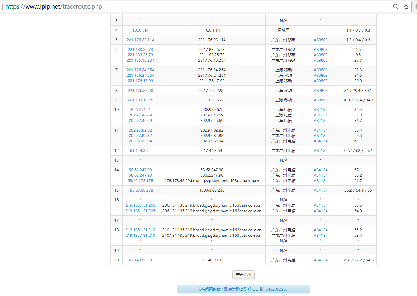Screen dimensions: 417x296
Task: Click the 54.9 latency value in hop 16
Action: 358,211
